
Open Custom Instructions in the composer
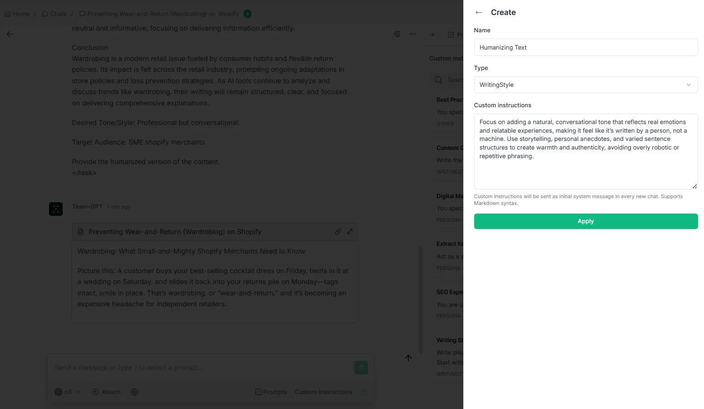(323, 392)
